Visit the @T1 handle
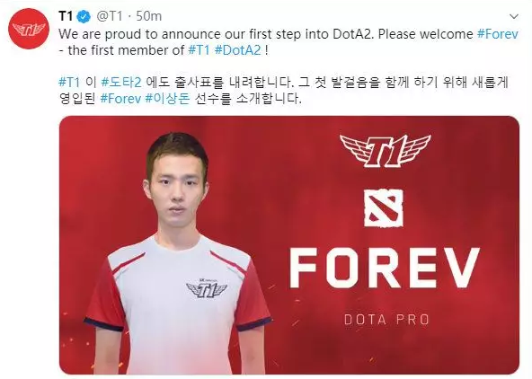 [110, 16]
